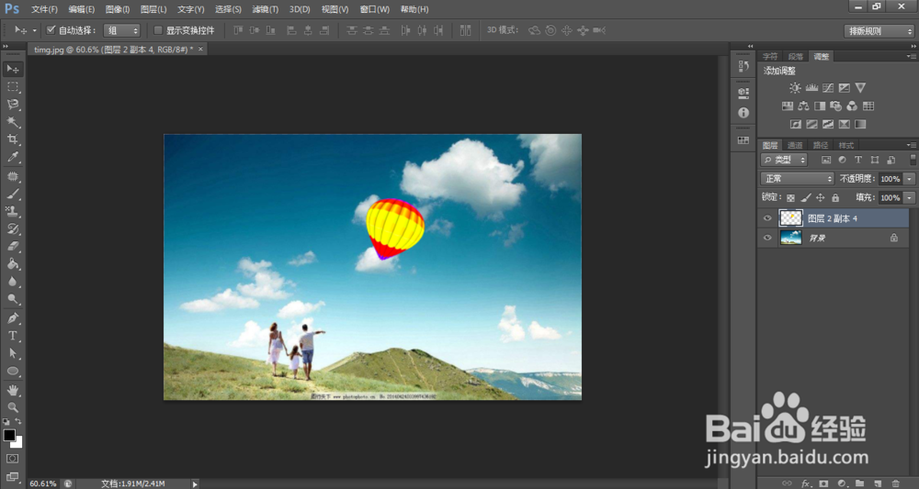919x489 pixels.
Task: Select the Eyedropper tool
Action: tap(12, 157)
